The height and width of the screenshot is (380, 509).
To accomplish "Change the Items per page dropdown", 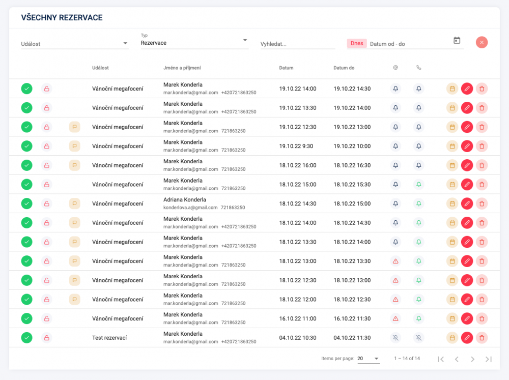I will [x=369, y=359].
